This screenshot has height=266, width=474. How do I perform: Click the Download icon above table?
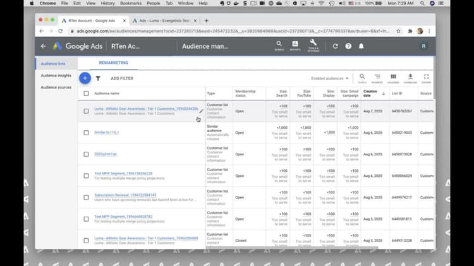coord(410,78)
